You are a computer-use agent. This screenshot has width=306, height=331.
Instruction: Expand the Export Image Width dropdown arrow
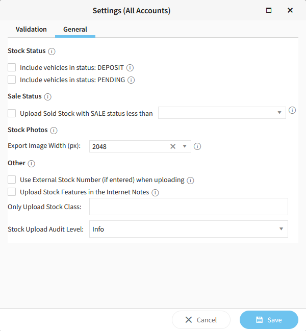[184, 146]
